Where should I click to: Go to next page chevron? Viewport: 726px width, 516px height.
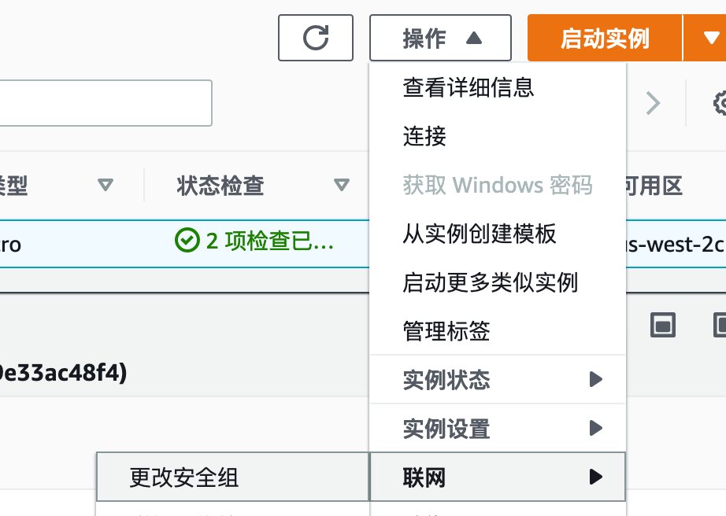pos(653,103)
